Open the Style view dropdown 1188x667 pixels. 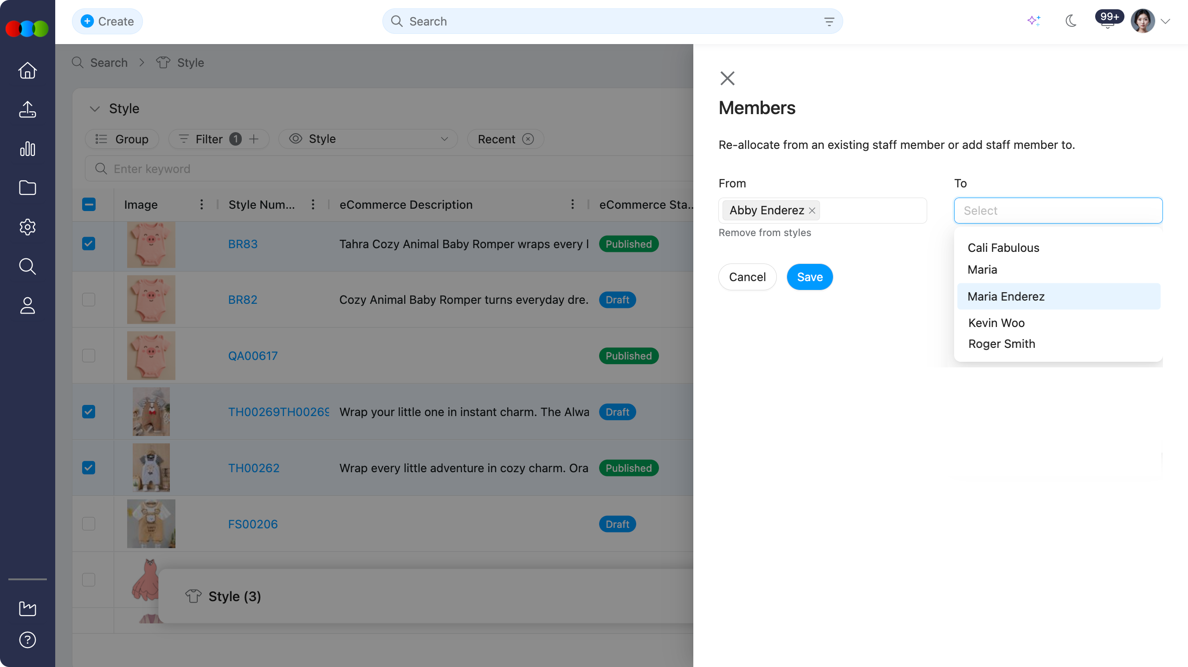pyautogui.click(x=368, y=139)
